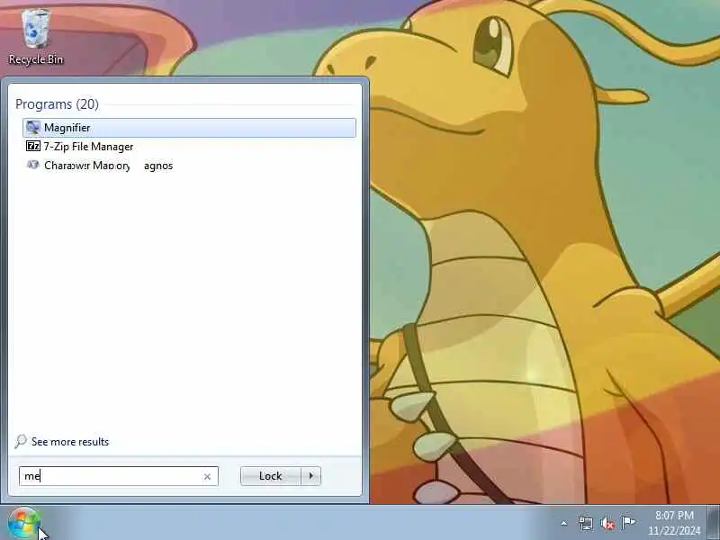This screenshot has width=720, height=540.
Task: Click the Programs (20) header
Action: pos(57,104)
